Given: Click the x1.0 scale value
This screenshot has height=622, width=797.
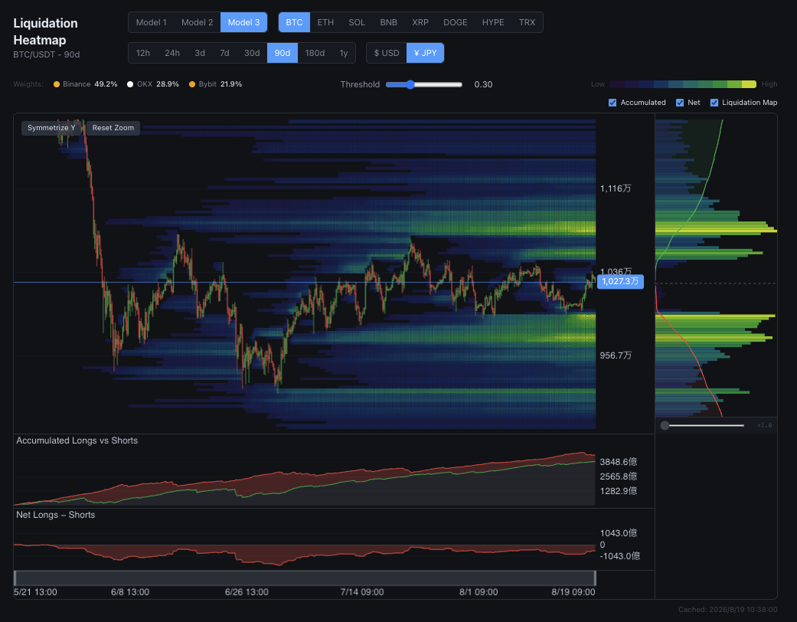Looking at the screenshot, I should pyautogui.click(x=765, y=425).
